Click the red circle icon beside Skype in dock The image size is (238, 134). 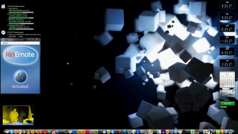pos(16,132)
